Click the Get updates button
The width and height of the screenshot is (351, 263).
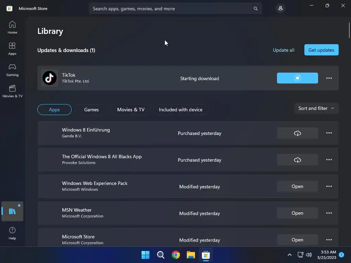click(x=321, y=50)
